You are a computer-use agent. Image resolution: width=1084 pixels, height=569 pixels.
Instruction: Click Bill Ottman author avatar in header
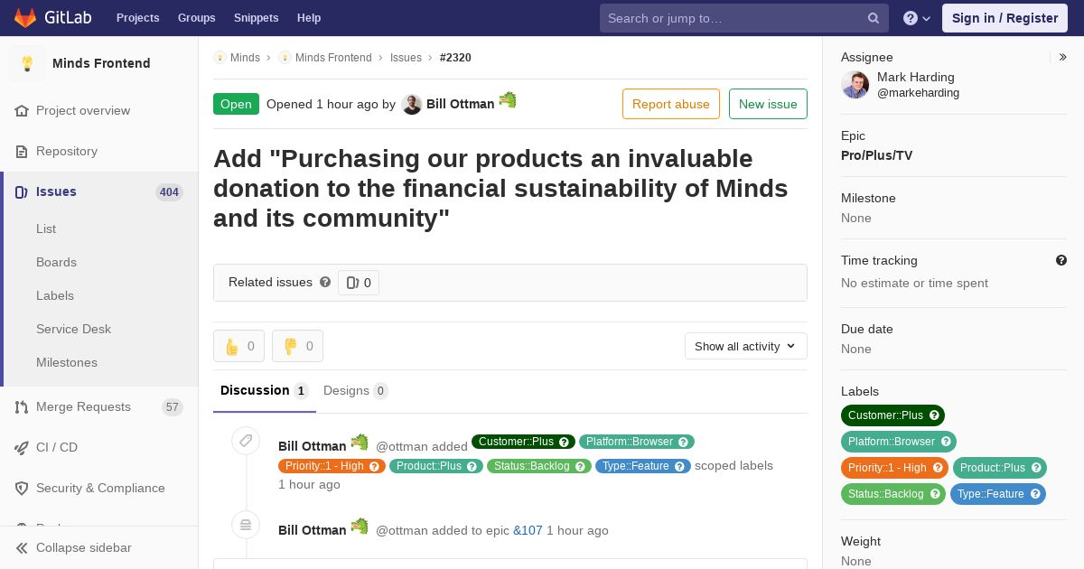412,105
